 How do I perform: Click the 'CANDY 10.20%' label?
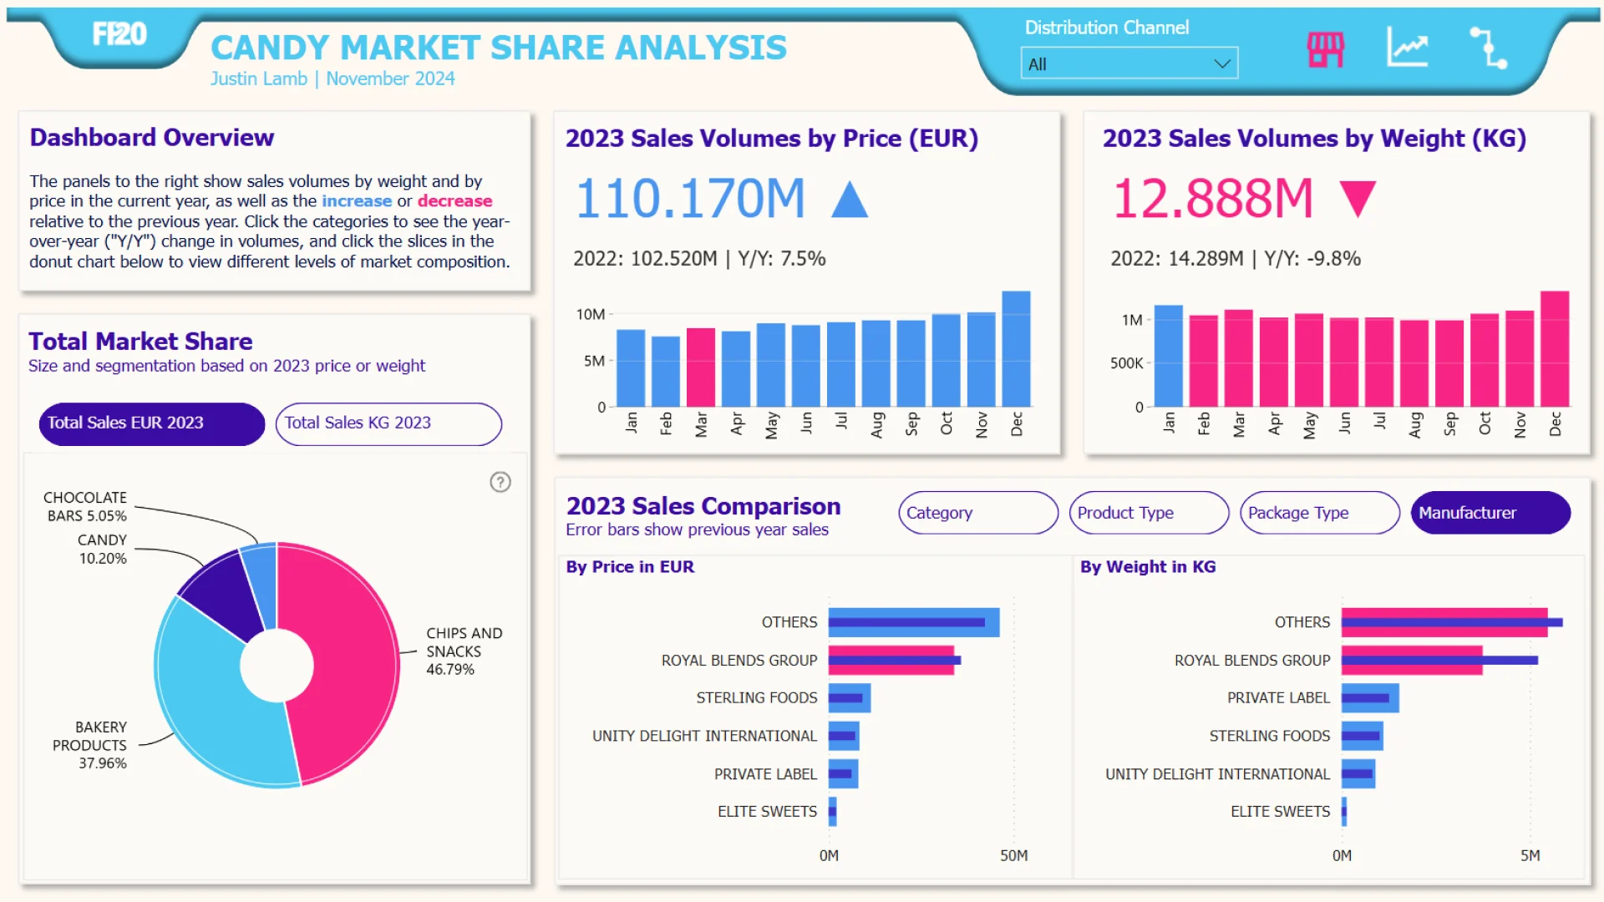click(x=102, y=550)
